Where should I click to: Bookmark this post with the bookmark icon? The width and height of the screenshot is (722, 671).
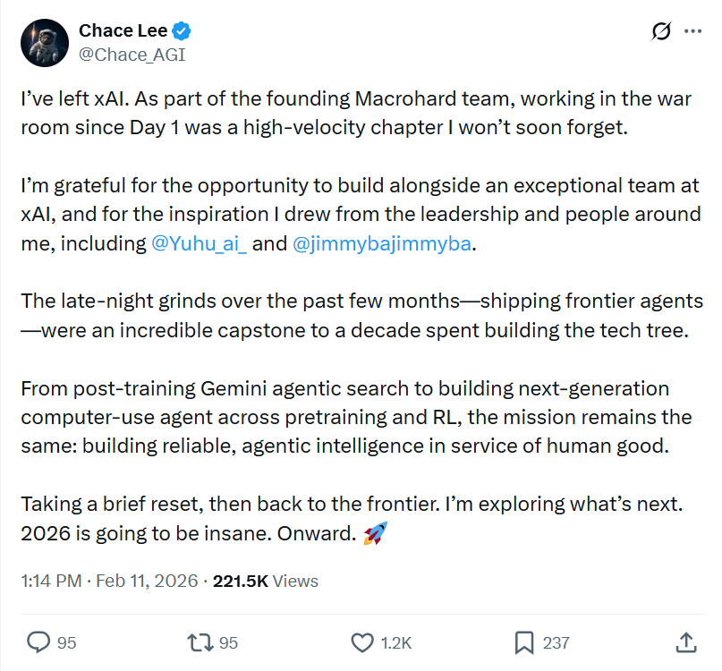tap(524, 641)
